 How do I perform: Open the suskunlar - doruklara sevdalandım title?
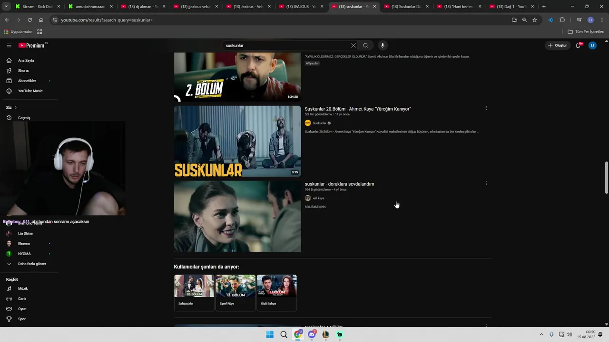tap(339, 184)
